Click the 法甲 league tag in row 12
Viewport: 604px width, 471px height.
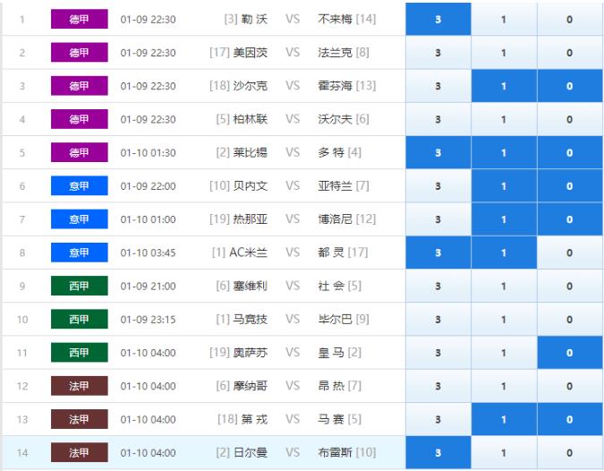click(x=80, y=386)
